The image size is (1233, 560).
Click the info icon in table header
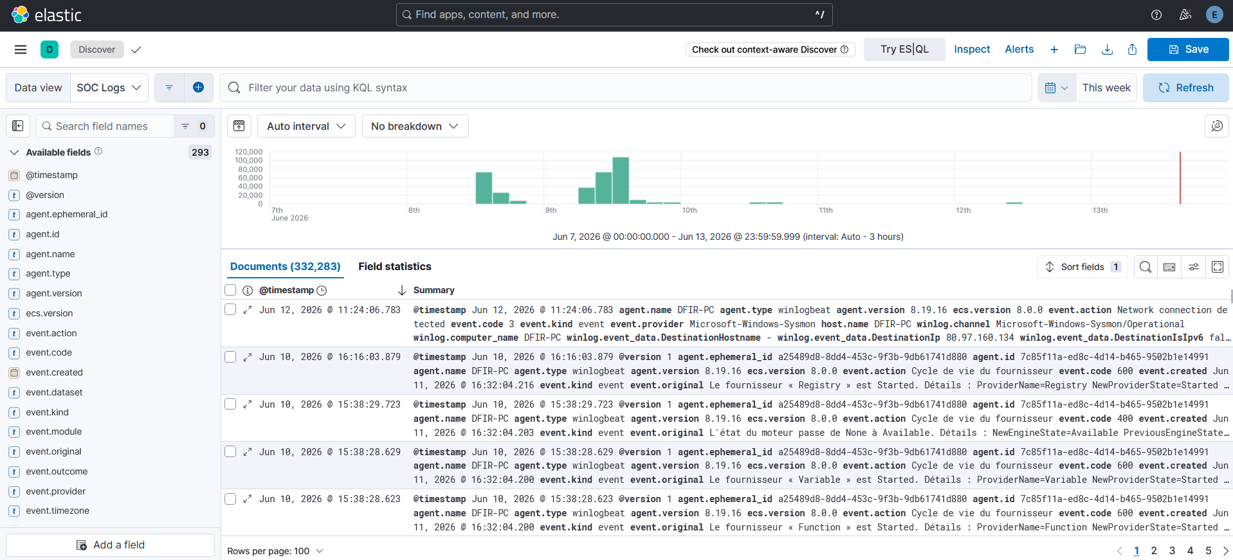(x=248, y=291)
